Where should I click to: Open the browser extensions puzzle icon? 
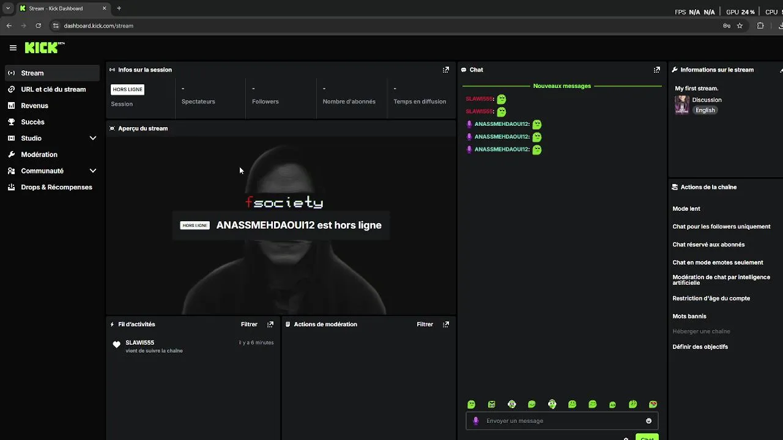tap(760, 26)
